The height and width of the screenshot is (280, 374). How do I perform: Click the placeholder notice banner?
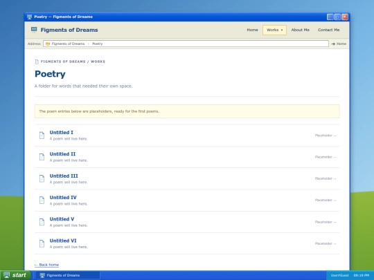(x=187, y=111)
